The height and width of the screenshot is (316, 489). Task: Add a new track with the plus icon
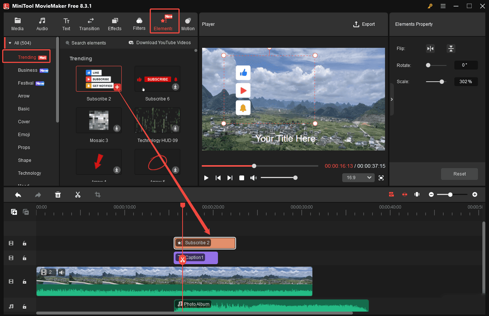(14, 212)
